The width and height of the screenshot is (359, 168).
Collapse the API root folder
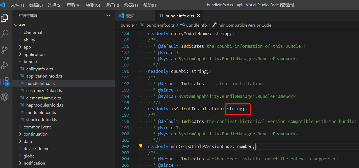point(64,25)
